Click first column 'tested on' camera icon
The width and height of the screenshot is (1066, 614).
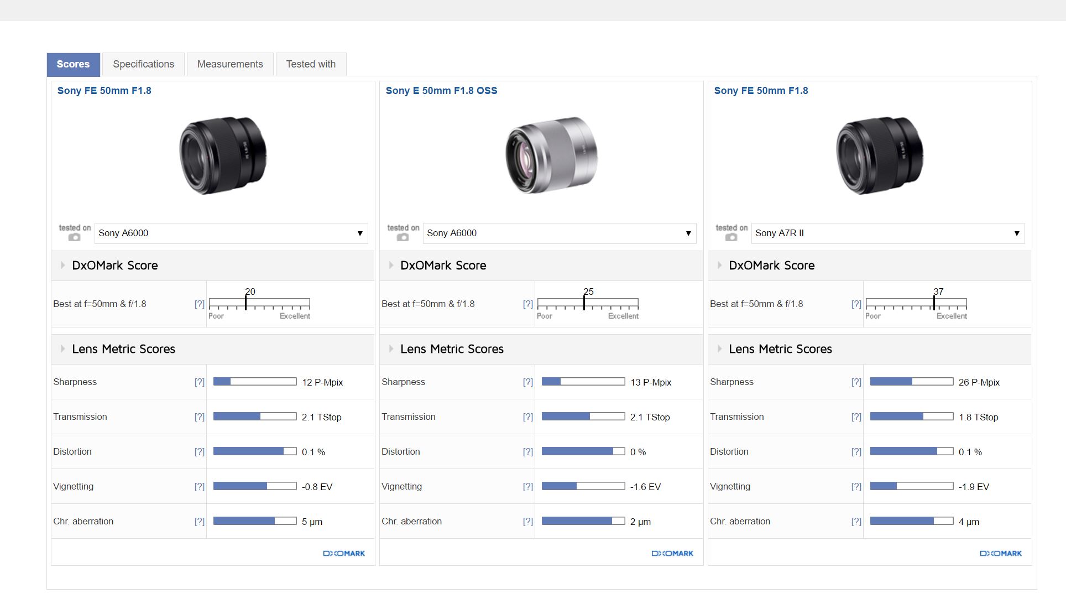(x=75, y=237)
